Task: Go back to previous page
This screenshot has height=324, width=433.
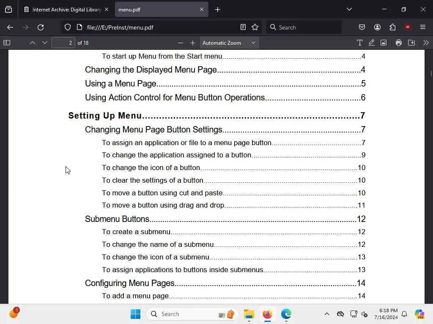Action: pyautogui.click(x=10, y=27)
